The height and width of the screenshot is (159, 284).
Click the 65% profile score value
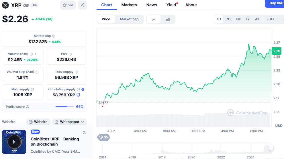point(80,107)
